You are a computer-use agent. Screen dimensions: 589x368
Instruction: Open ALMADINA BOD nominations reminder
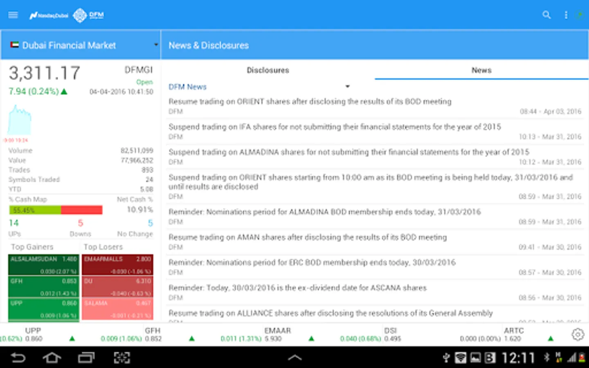pos(375,216)
